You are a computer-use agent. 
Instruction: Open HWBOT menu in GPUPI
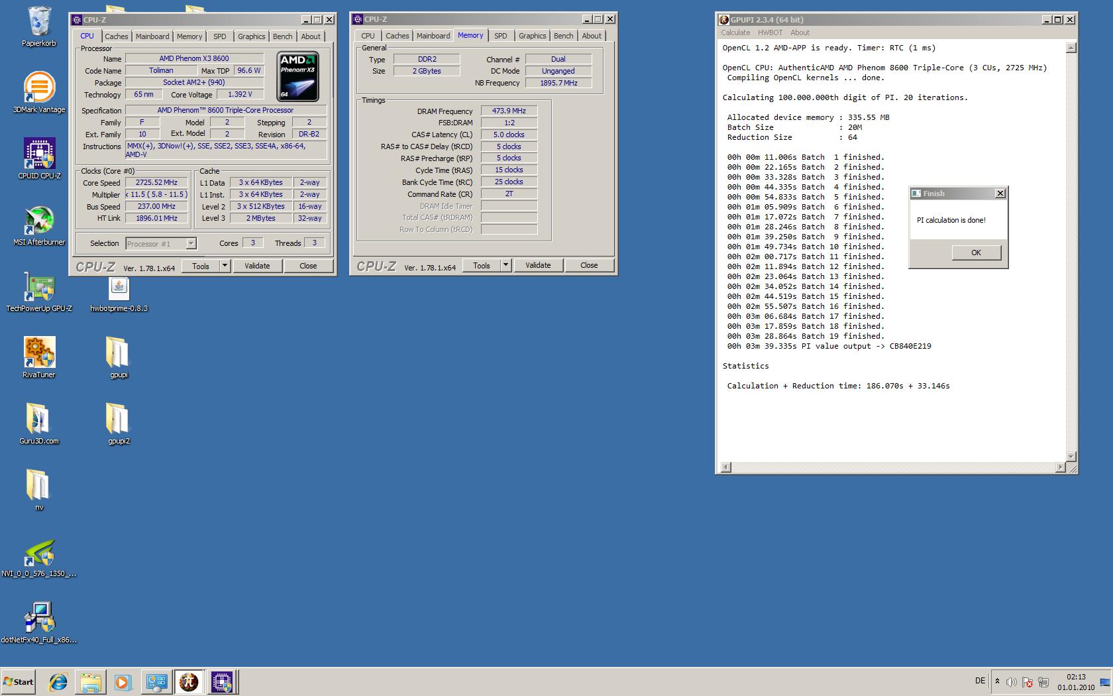point(770,32)
